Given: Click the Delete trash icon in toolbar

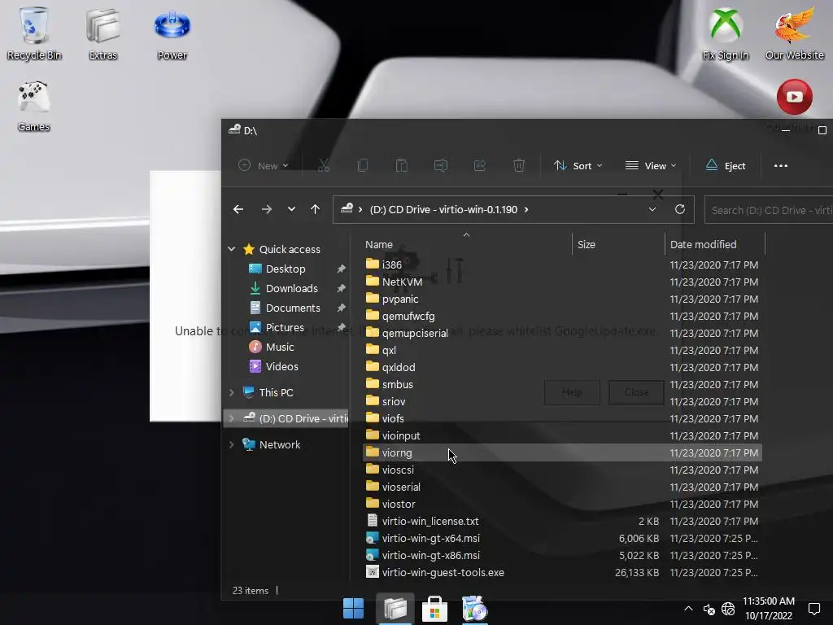Looking at the screenshot, I should point(519,166).
